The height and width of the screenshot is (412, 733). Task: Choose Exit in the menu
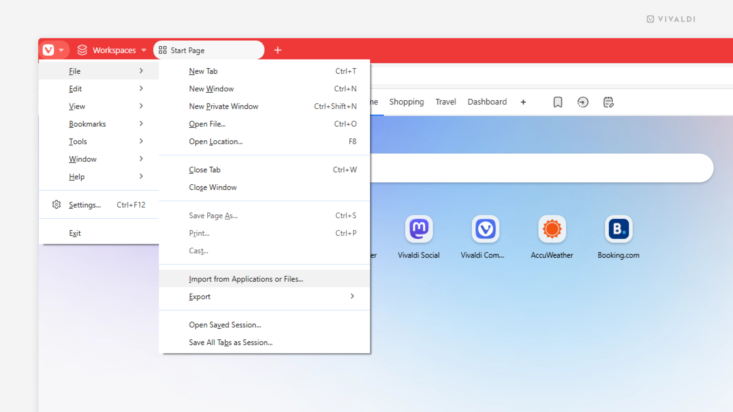pyautogui.click(x=99, y=233)
